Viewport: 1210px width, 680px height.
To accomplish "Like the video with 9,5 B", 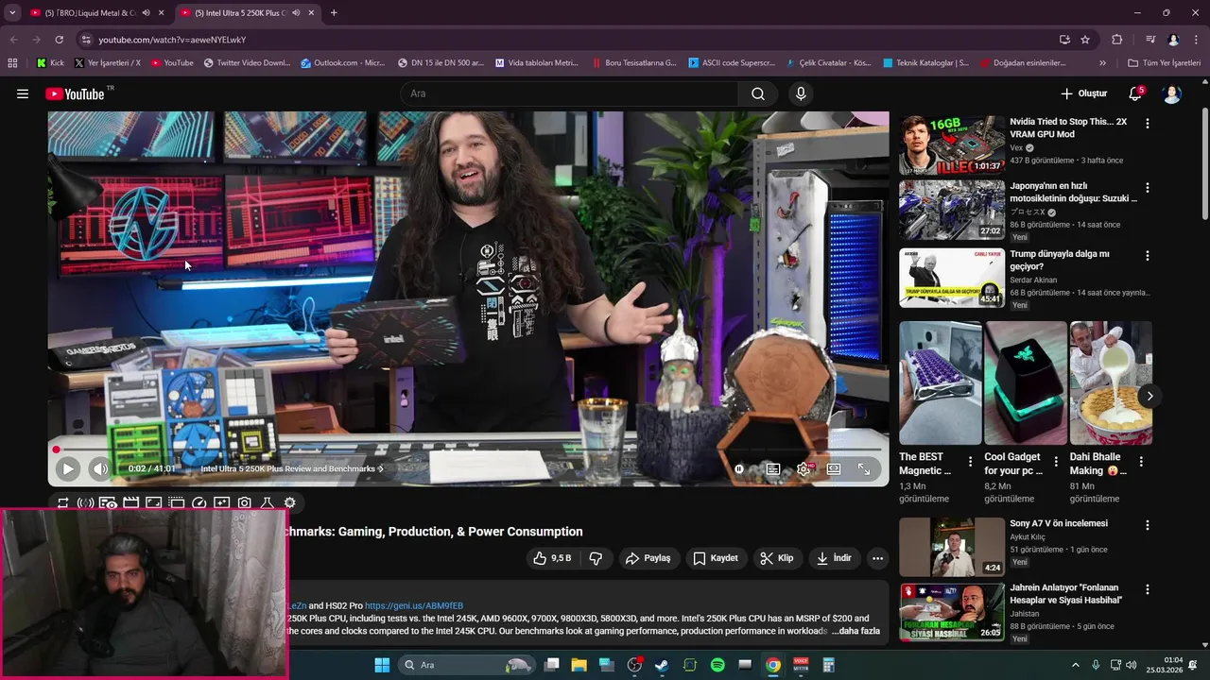I will 552,558.
